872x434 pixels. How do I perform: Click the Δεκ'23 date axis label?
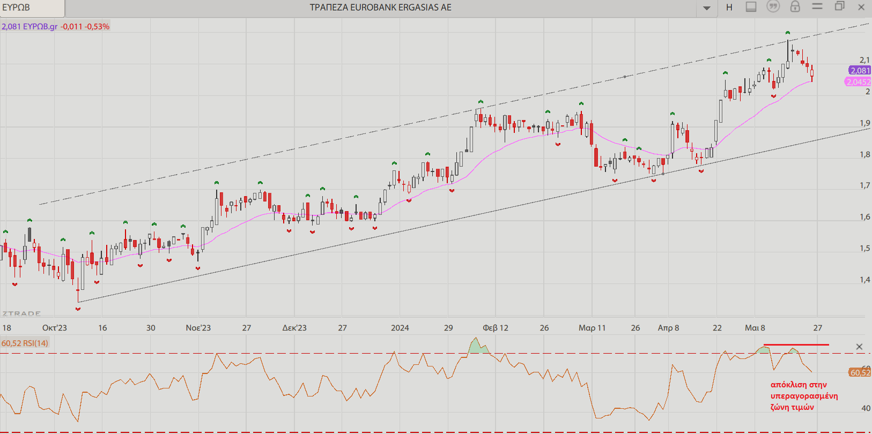pyautogui.click(x=294, y=328)
